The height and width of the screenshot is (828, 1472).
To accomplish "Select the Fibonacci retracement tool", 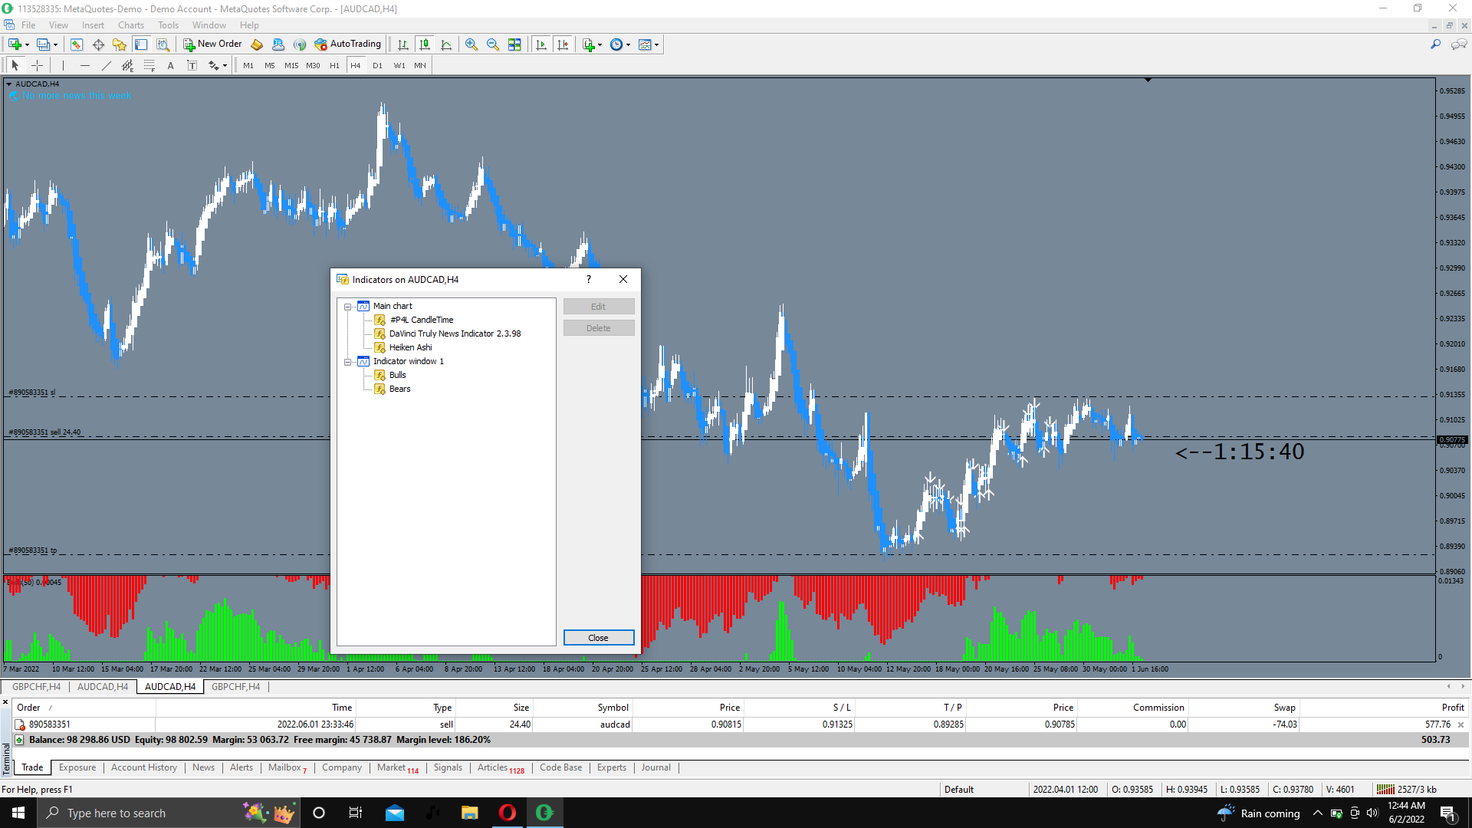I will pos(149,66).
